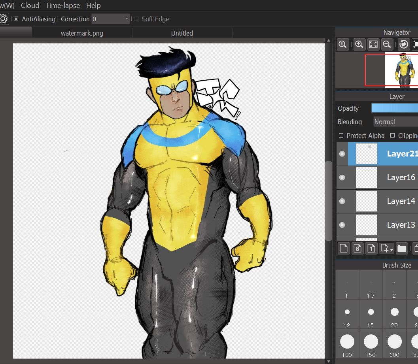Enable Protect Alpha checkbox
418x364 pixels.
coord(341,136)
